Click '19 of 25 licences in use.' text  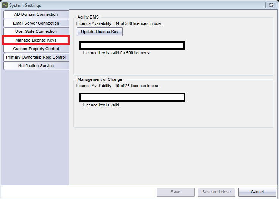[137, 86]
